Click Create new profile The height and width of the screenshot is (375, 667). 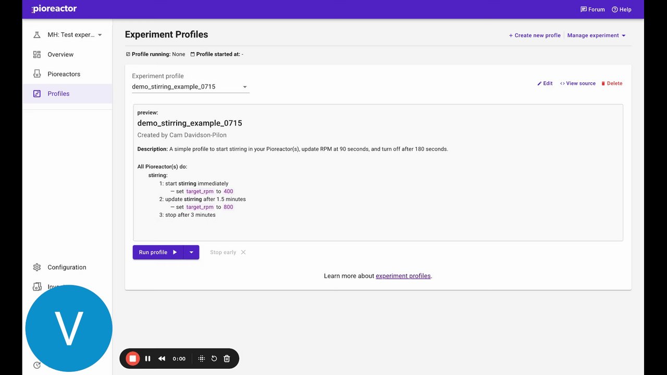(x=535, y=35)
